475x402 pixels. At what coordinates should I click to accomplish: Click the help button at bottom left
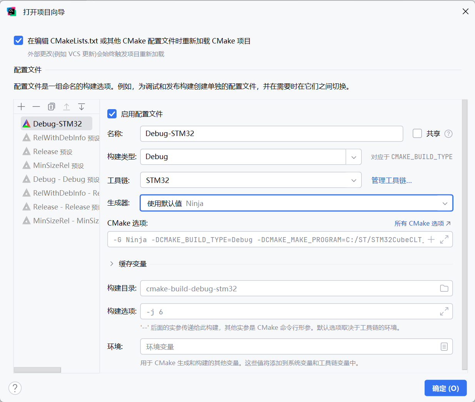pyautogui.click(x=15, y=388)
